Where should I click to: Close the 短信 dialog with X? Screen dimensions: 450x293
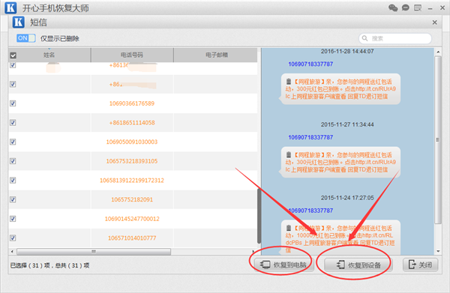click(434, 22)
